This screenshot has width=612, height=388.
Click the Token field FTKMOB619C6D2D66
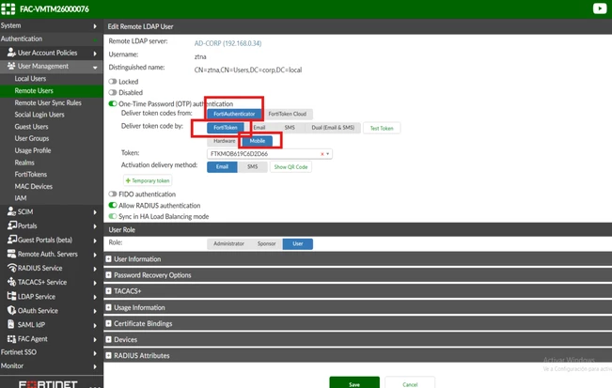coord(269,154)
